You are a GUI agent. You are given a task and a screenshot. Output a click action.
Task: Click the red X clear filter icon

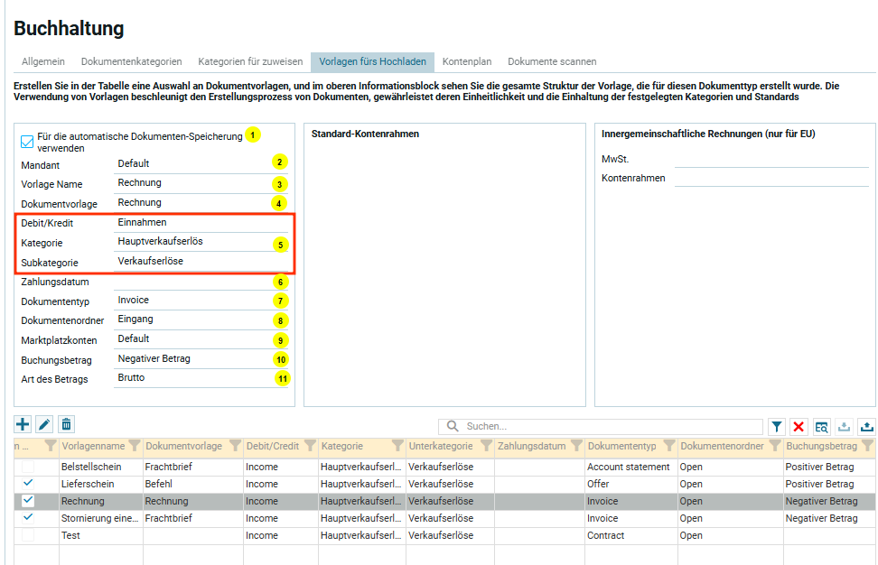click(x=799, y=427)
